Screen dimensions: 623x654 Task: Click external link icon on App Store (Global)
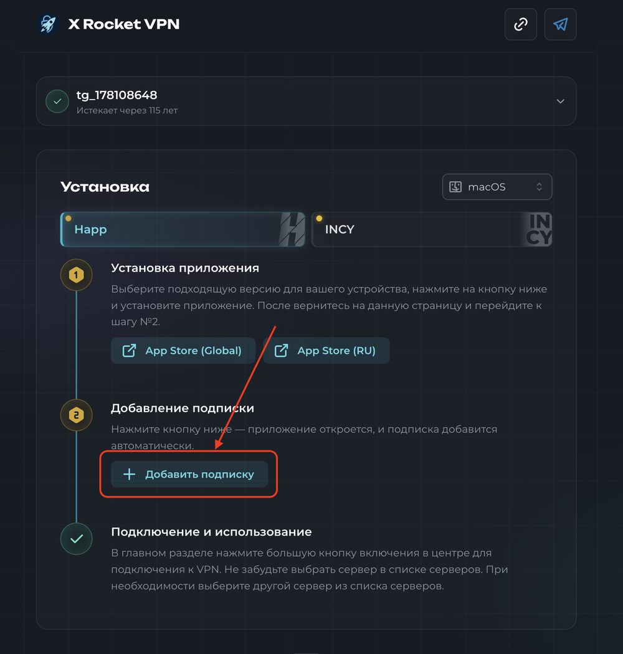(130, 351)
